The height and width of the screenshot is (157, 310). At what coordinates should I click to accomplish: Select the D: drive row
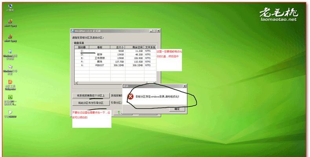pos(115,55)
